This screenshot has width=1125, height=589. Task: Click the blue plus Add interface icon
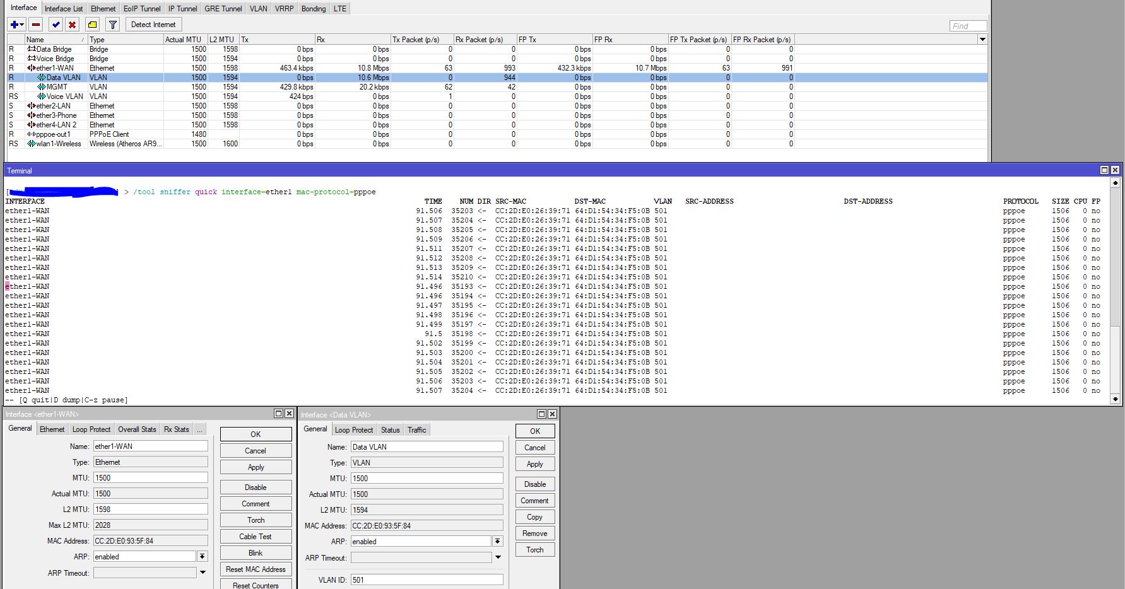14,25
